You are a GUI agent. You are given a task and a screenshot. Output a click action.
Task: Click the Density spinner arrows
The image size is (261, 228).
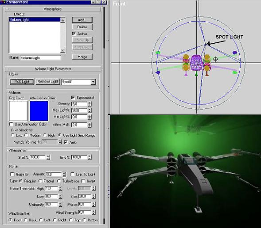(90, 104)
